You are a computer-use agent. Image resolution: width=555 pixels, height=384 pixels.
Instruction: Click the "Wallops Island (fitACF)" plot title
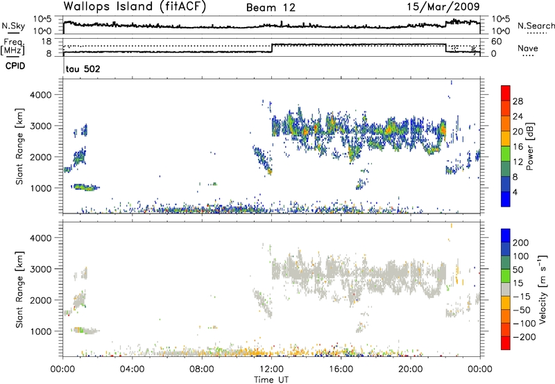[x=135, y=6]
